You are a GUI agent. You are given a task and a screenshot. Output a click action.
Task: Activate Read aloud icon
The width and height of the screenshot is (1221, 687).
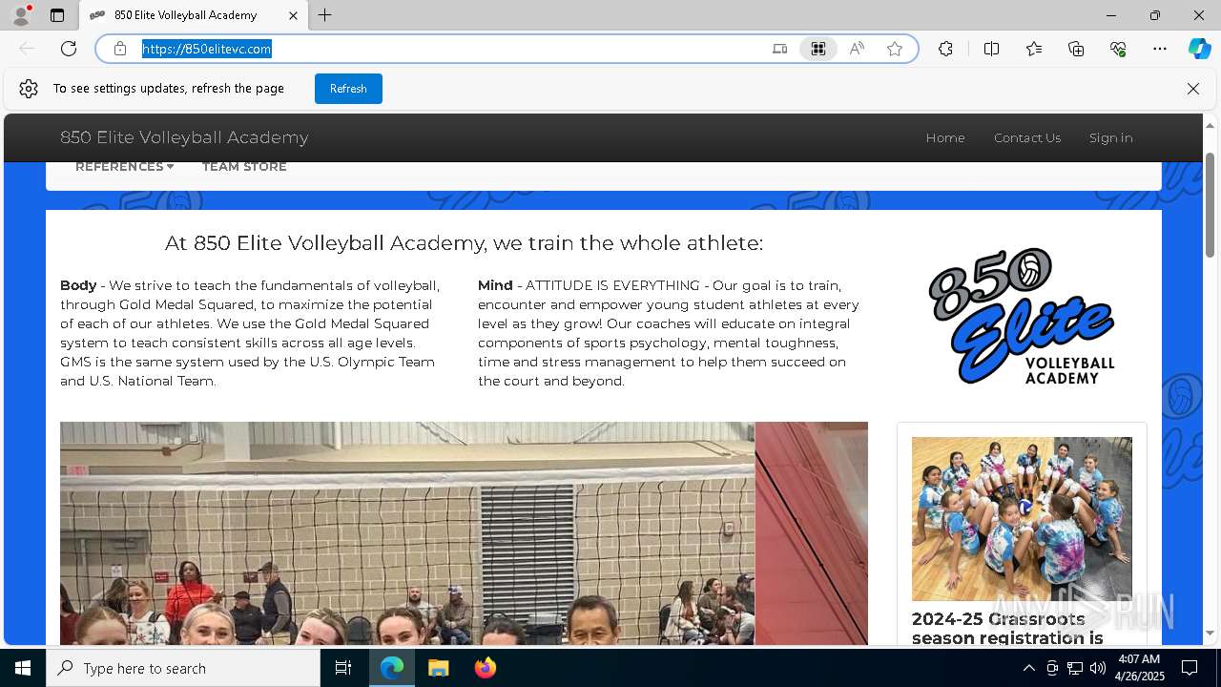click(857, 49)
